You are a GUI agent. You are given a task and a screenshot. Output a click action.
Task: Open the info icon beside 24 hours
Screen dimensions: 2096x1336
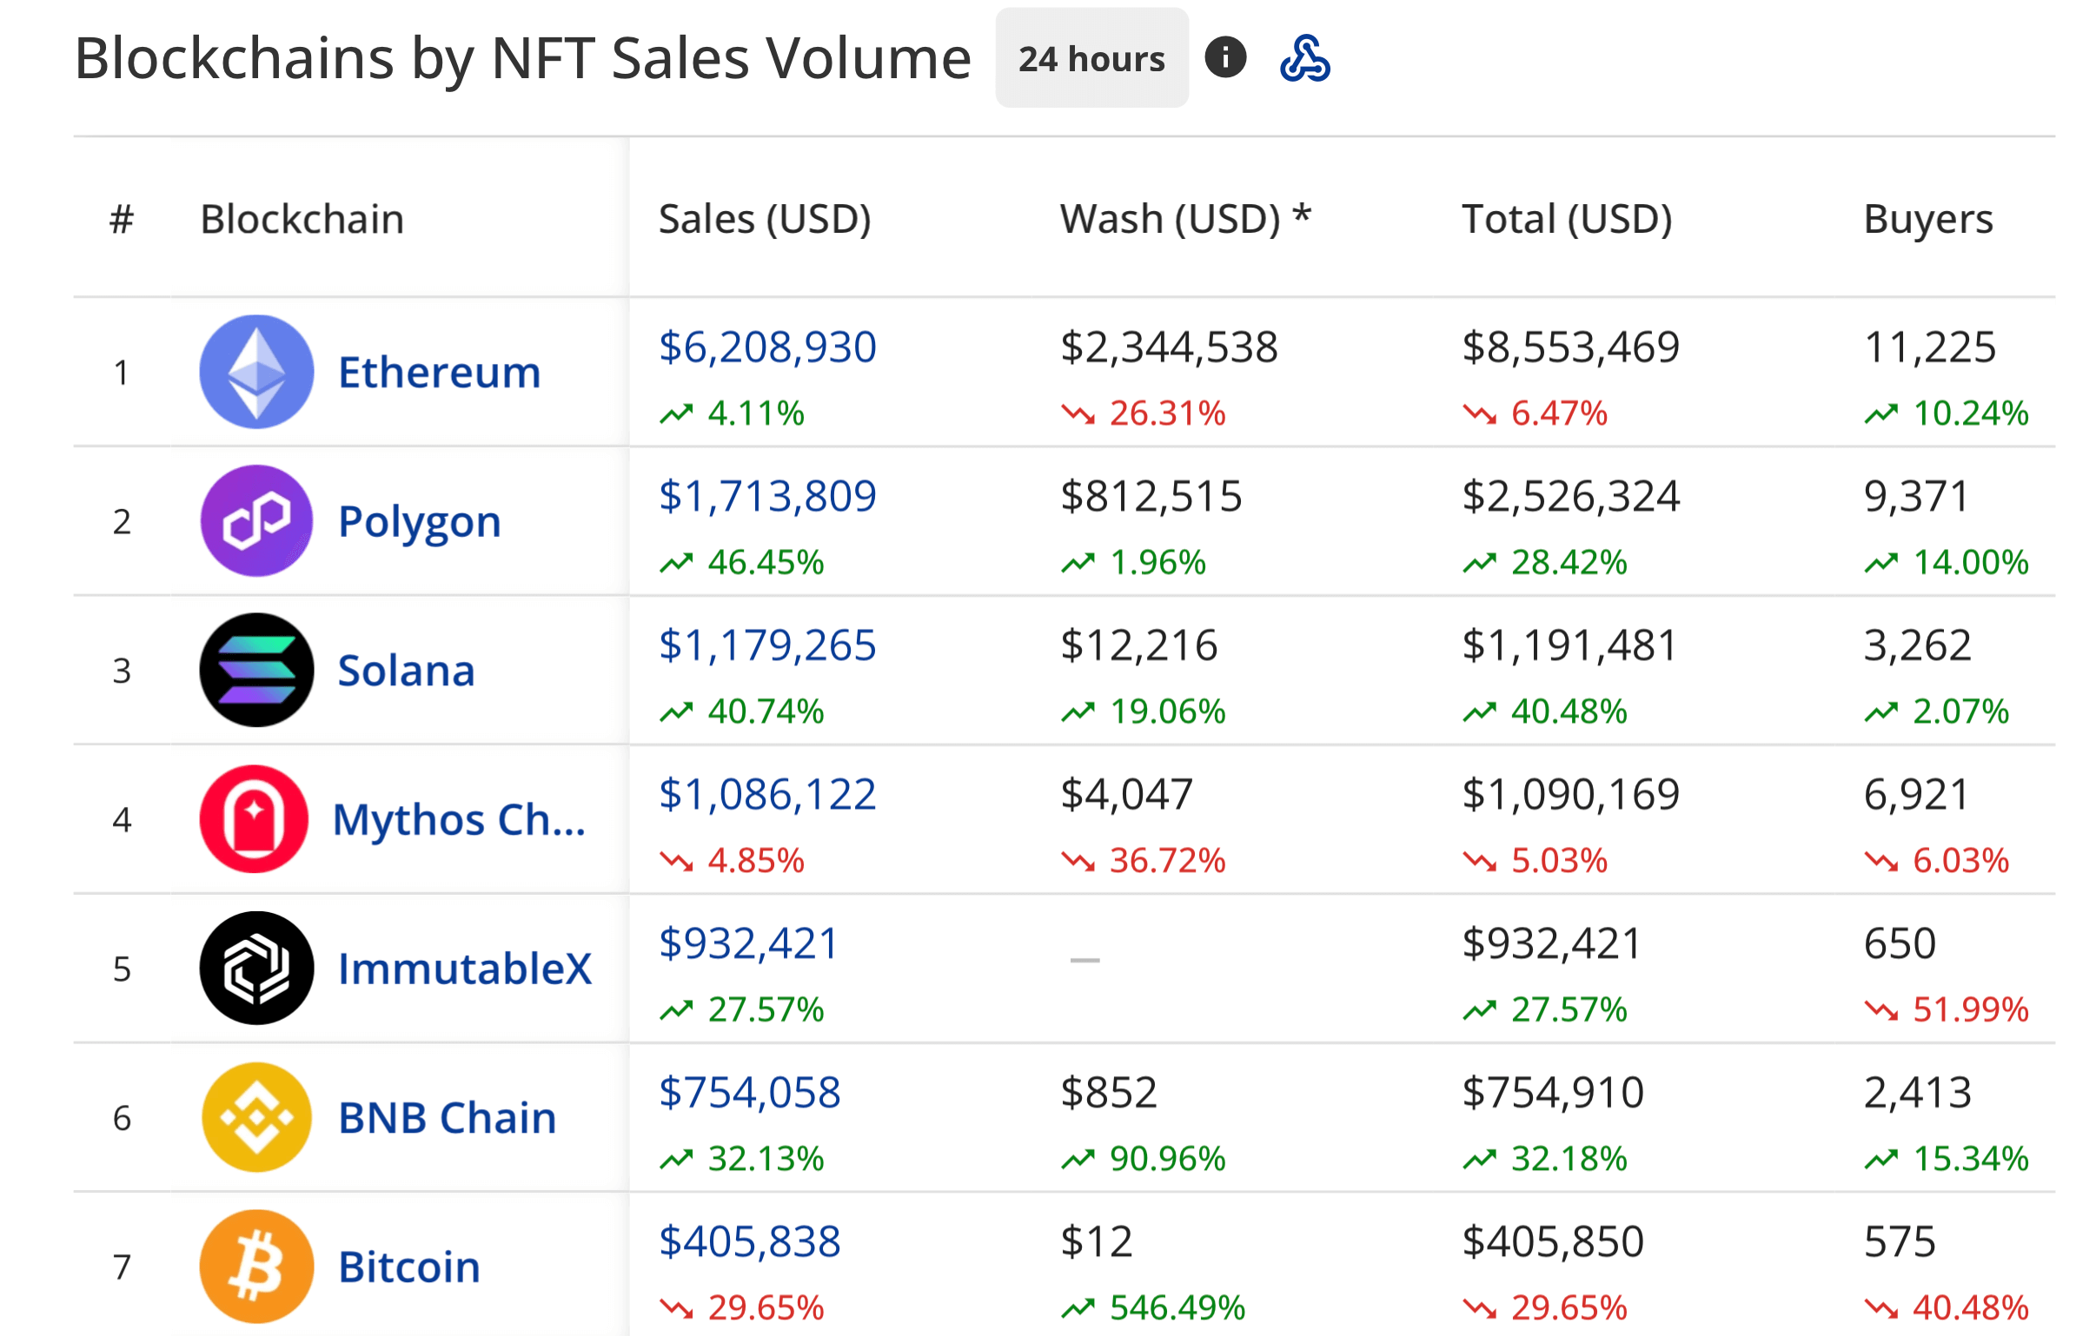[x=1224, y=58]
